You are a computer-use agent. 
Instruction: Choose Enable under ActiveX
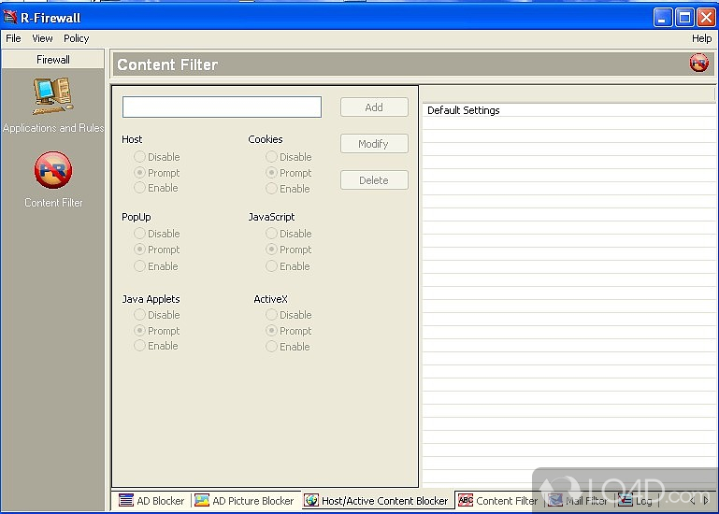[272, 347]
